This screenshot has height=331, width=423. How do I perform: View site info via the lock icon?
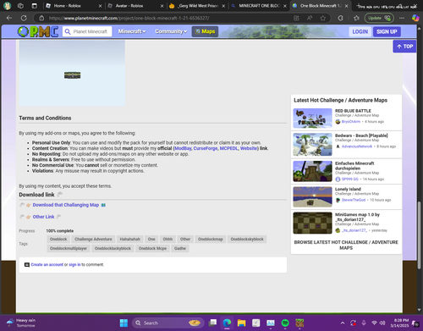coord(41,18)
